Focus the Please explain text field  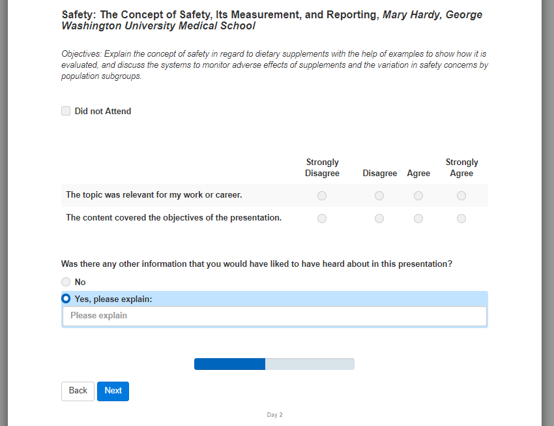[x=274, y=316]
